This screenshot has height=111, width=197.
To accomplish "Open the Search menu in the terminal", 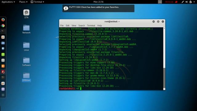I will coord(82,26).
